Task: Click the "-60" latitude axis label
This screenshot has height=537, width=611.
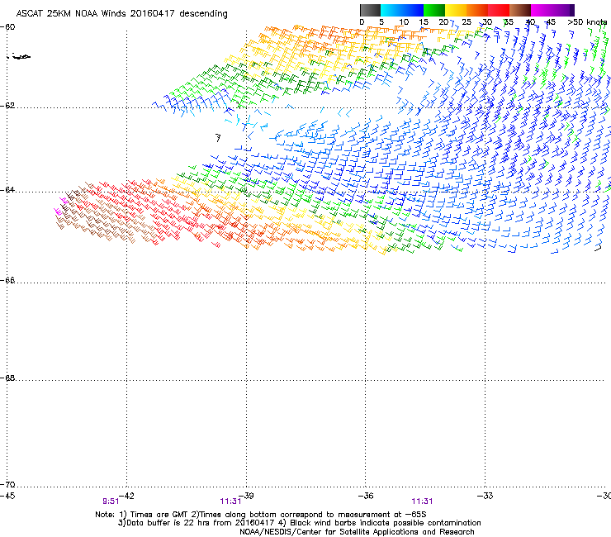Action: (x=7, y=27)
